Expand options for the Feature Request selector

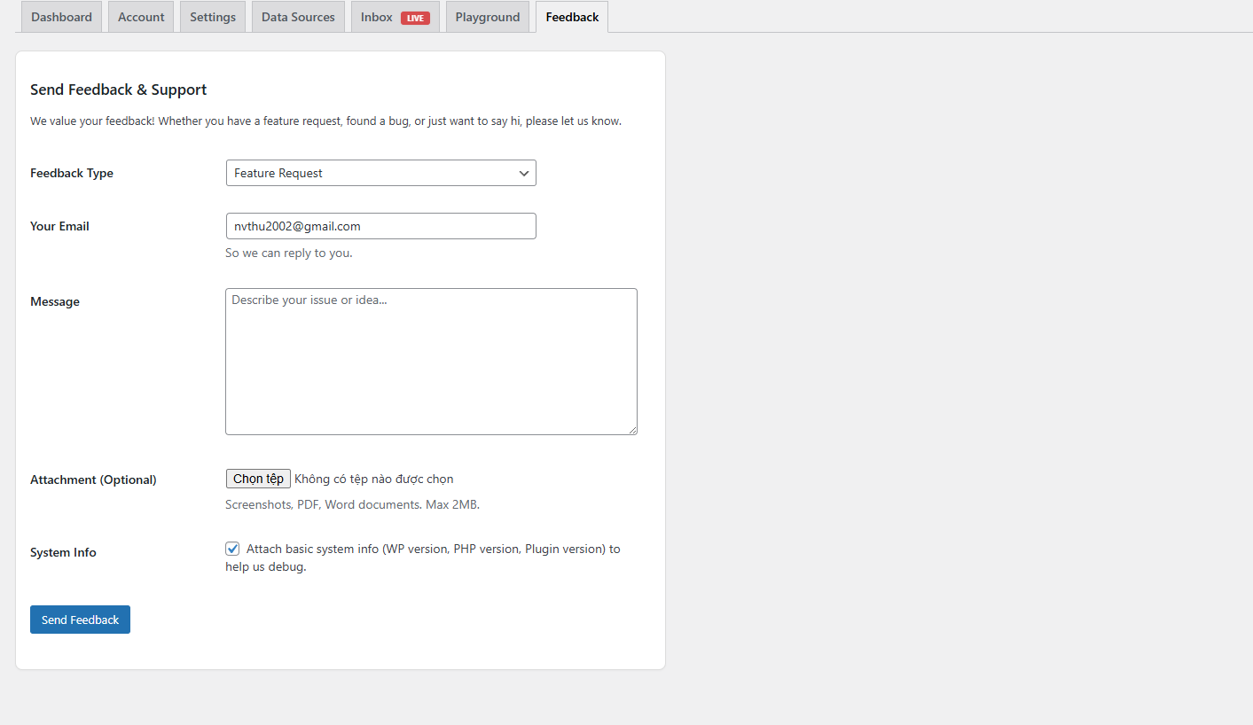coord(380,173)
